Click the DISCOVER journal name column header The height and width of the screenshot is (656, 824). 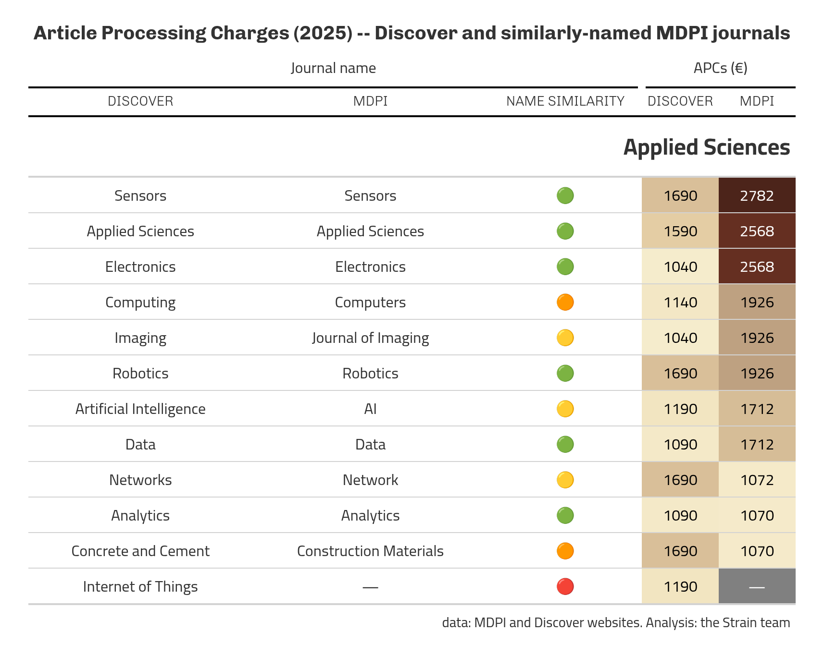140,101
